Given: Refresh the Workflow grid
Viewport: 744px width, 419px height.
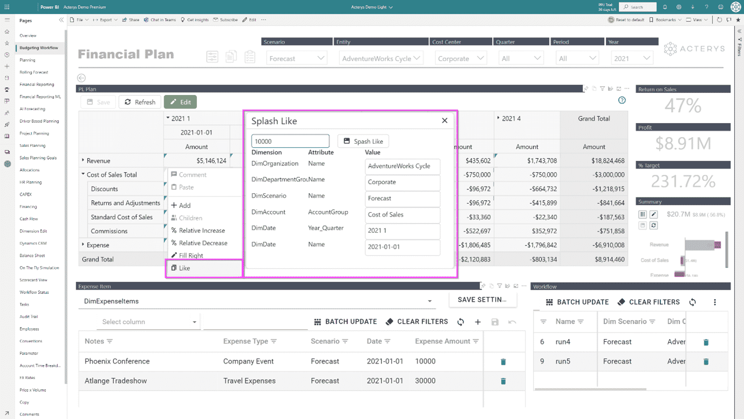Looking at the screenshot, I should (693, 302).
